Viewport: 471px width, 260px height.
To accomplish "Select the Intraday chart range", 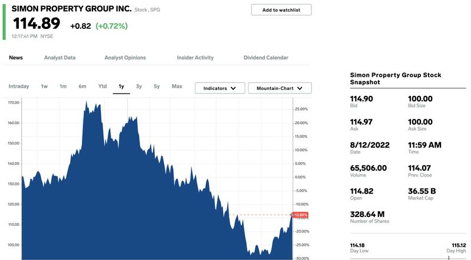I will [19, 86].
